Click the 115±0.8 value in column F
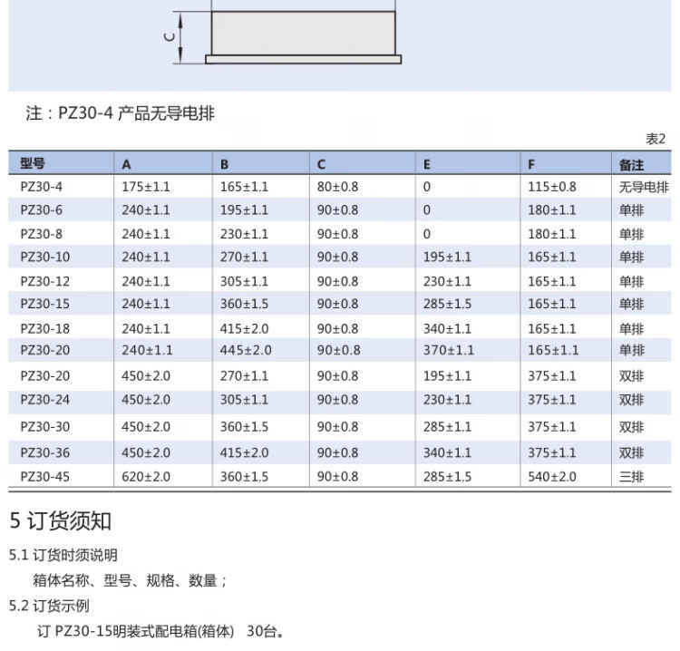The height and width of the screenshot is (651, 680). pos(551,187)
